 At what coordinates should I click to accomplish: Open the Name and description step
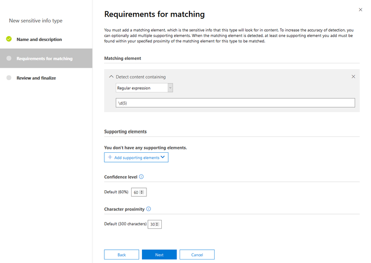coord(39,39)
